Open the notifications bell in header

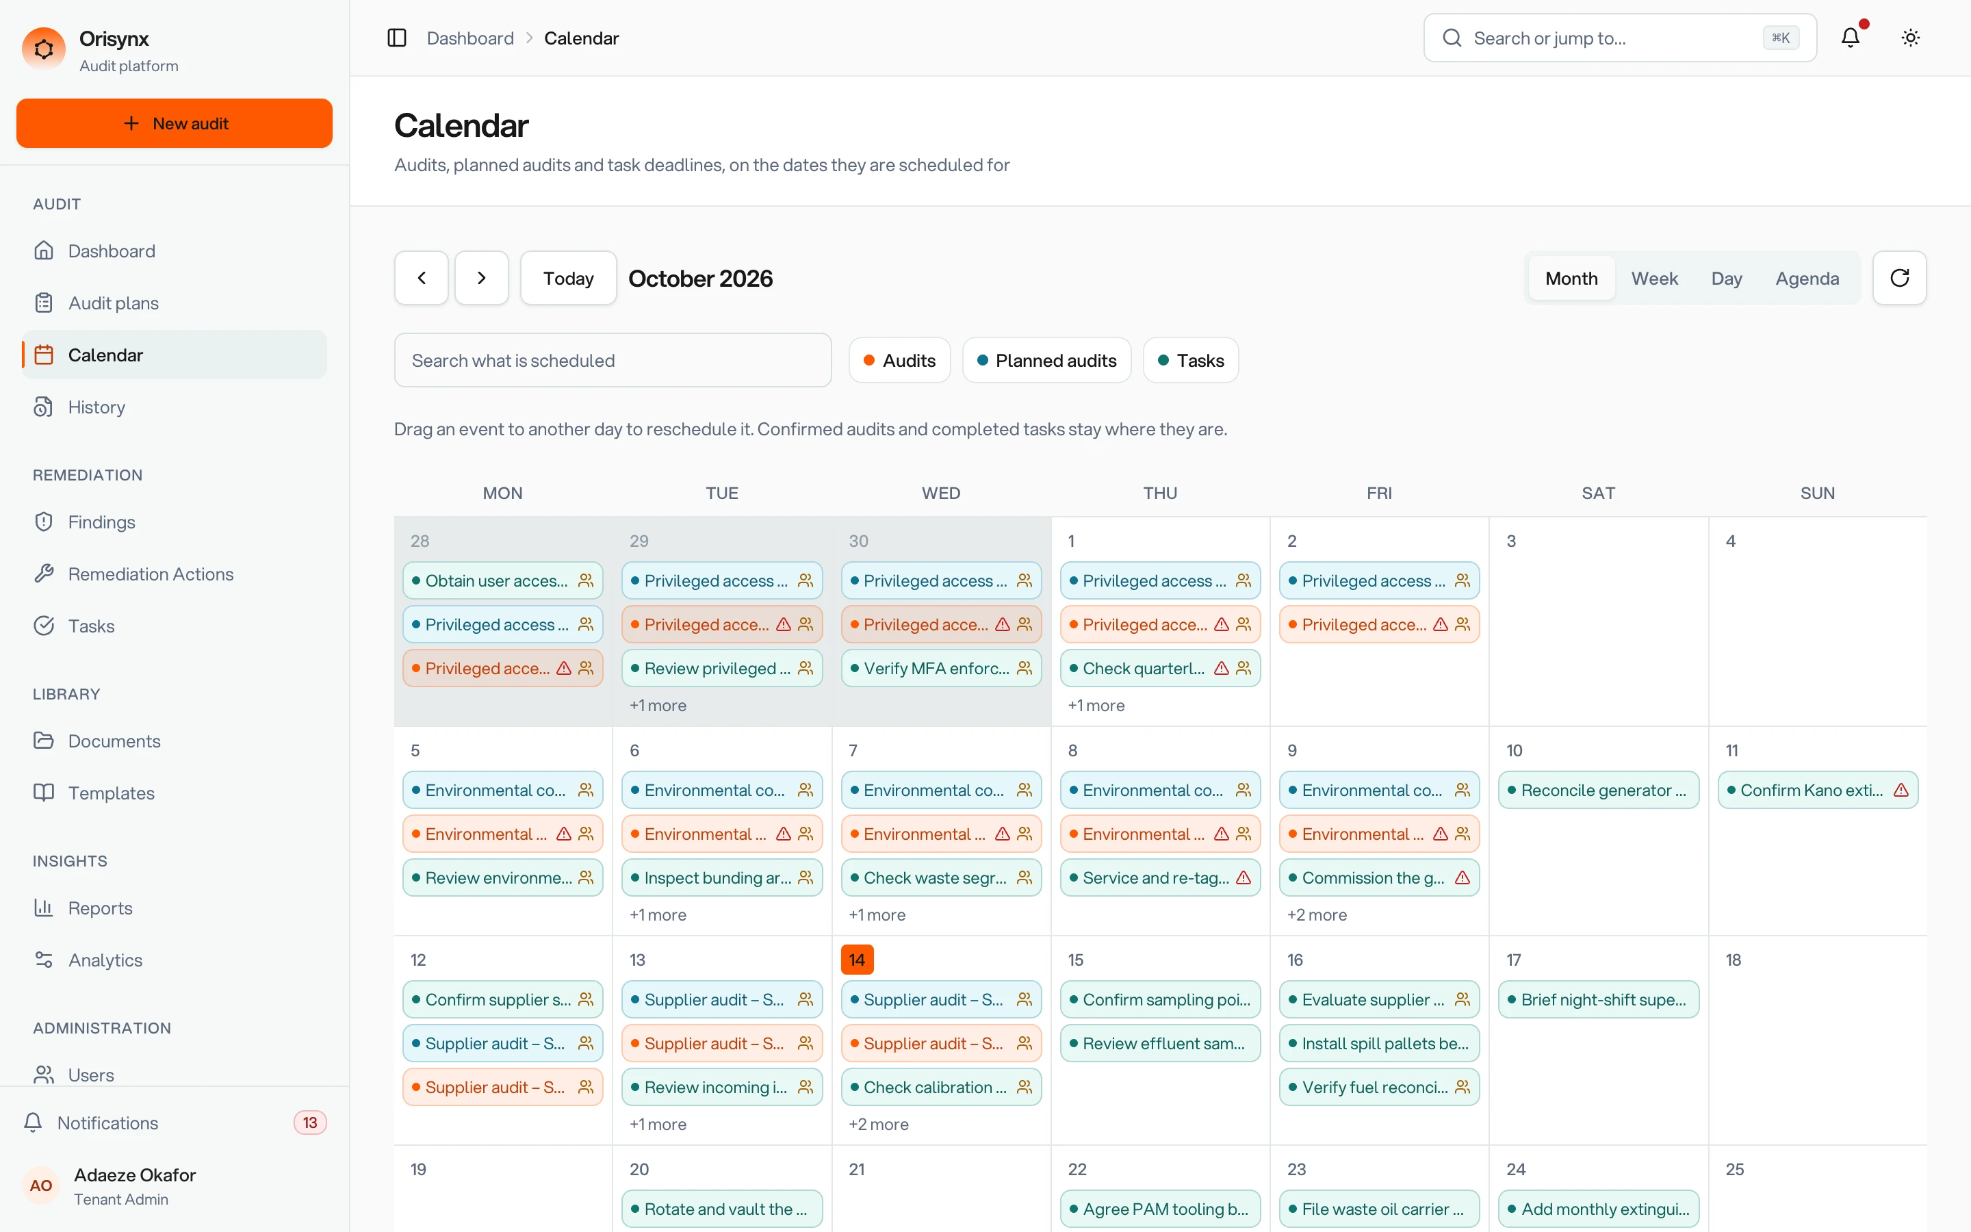point(1851,38)
